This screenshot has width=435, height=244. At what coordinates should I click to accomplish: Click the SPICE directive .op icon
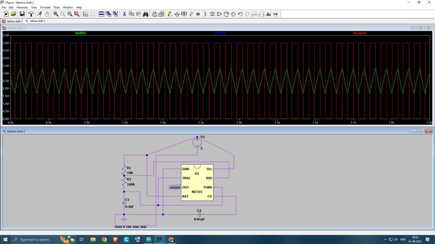tap(275, 14)
